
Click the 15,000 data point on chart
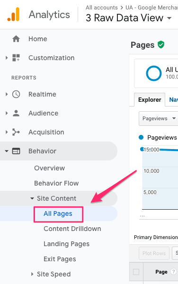(x=142, y=149)
